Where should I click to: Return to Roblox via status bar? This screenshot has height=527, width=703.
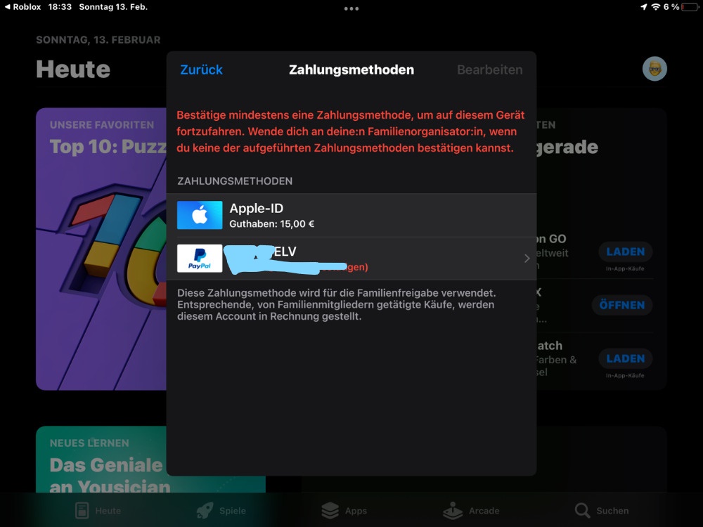coord(22,7)
